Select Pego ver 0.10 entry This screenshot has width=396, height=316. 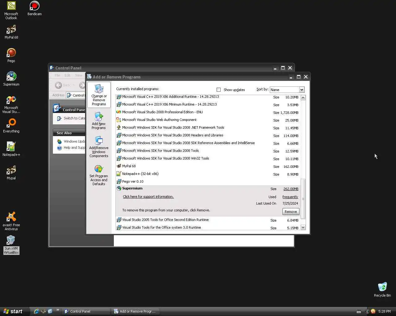(x=207, y=181)
